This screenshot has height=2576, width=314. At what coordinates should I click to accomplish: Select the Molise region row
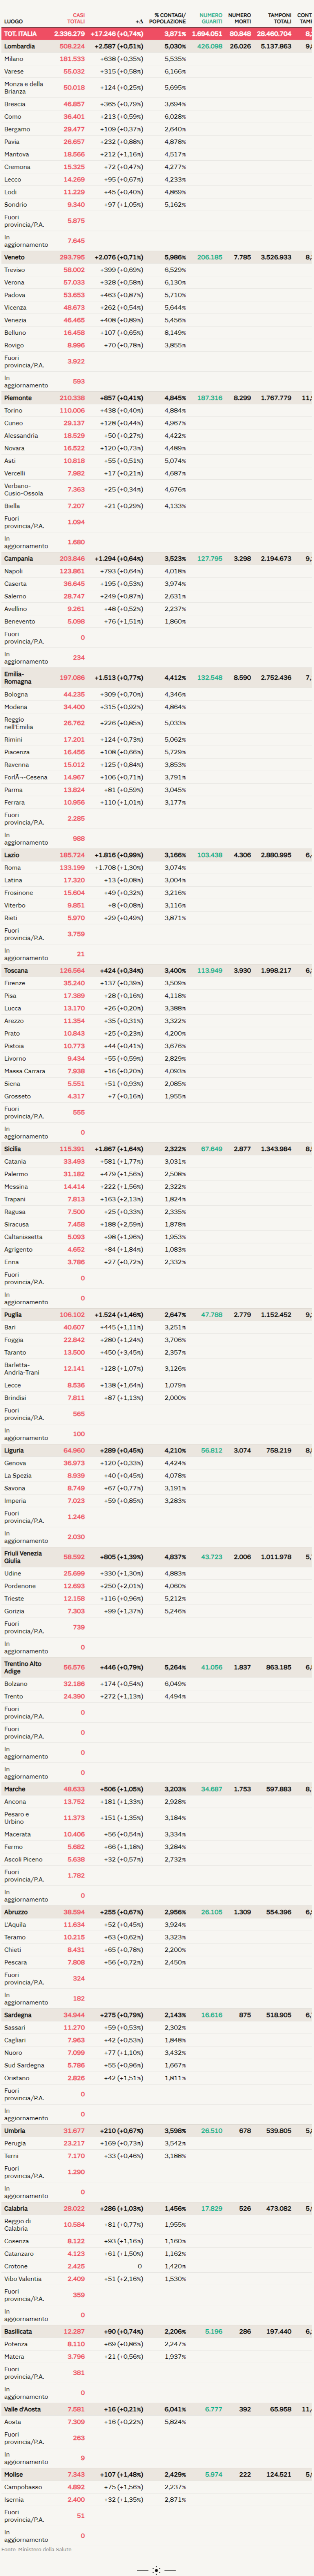click(x=156, y=2474)
